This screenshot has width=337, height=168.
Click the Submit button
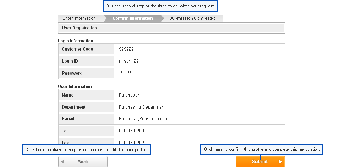coord(260,162)
